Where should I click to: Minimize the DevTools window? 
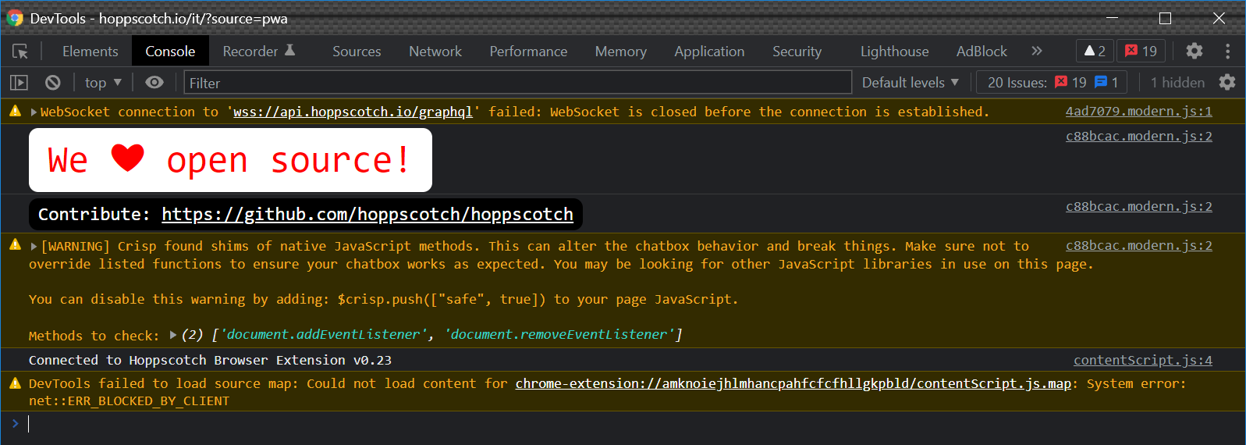(x=1112, y=18)
